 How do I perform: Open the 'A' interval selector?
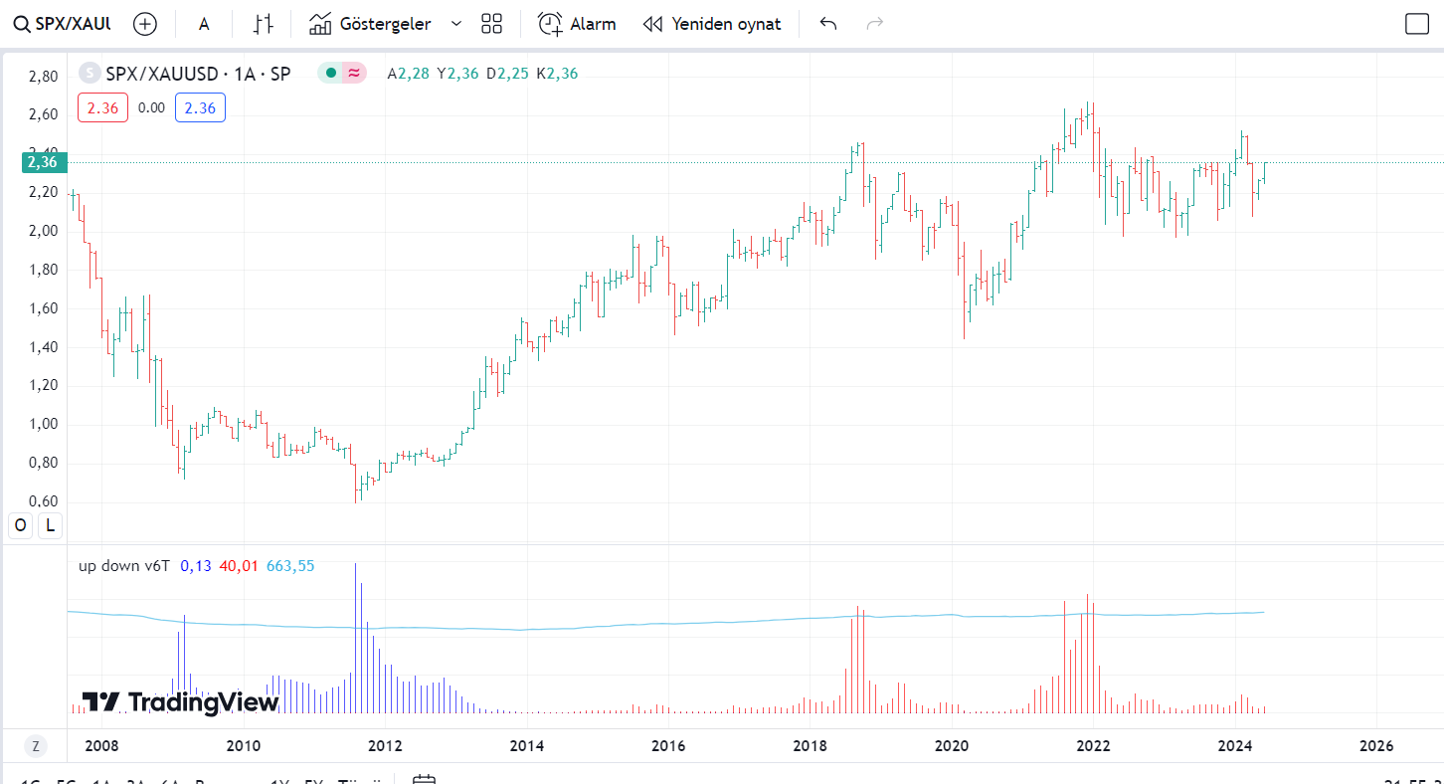click(204, 24)
